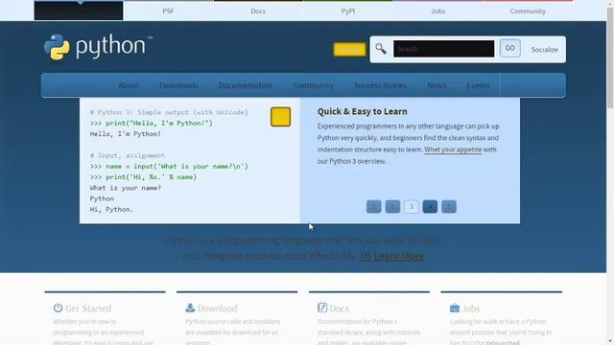Click the print('Hi, %s.' % name) code line

pyautogui.click(x=143, y=177)
